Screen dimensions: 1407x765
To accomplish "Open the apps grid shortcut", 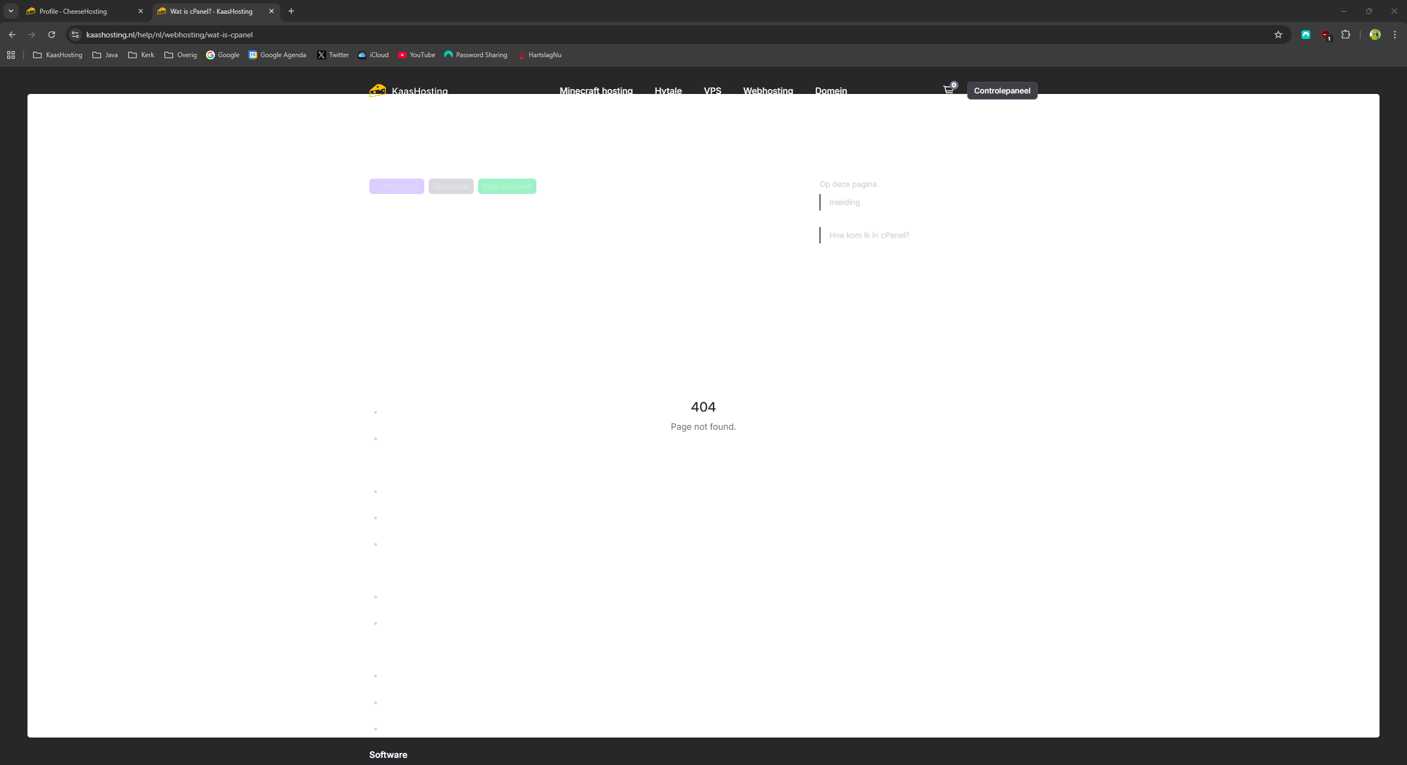I will (x=11, y=55).
